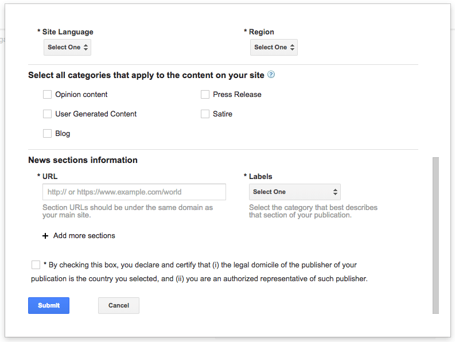This screenshot has width=455, height=342.
Task: Click the help icon beside the categories heading
Action: click(x=271, y=75)
